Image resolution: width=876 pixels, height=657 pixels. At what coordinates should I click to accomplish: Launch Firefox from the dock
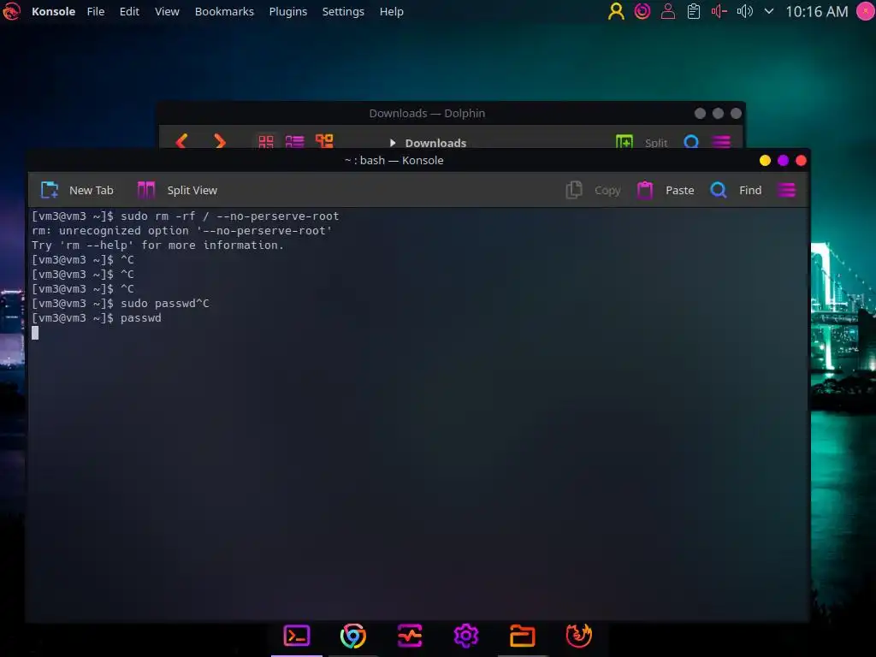click(579, 636)
